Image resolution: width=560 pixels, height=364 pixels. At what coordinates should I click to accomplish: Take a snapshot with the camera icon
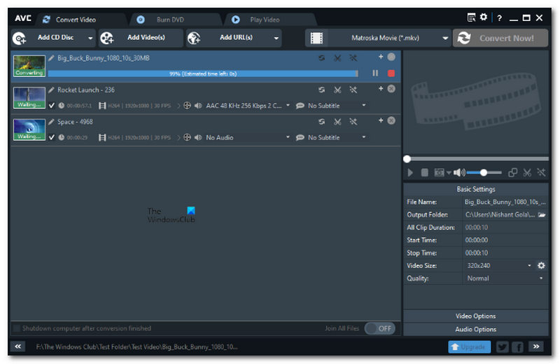pos(440,172)
